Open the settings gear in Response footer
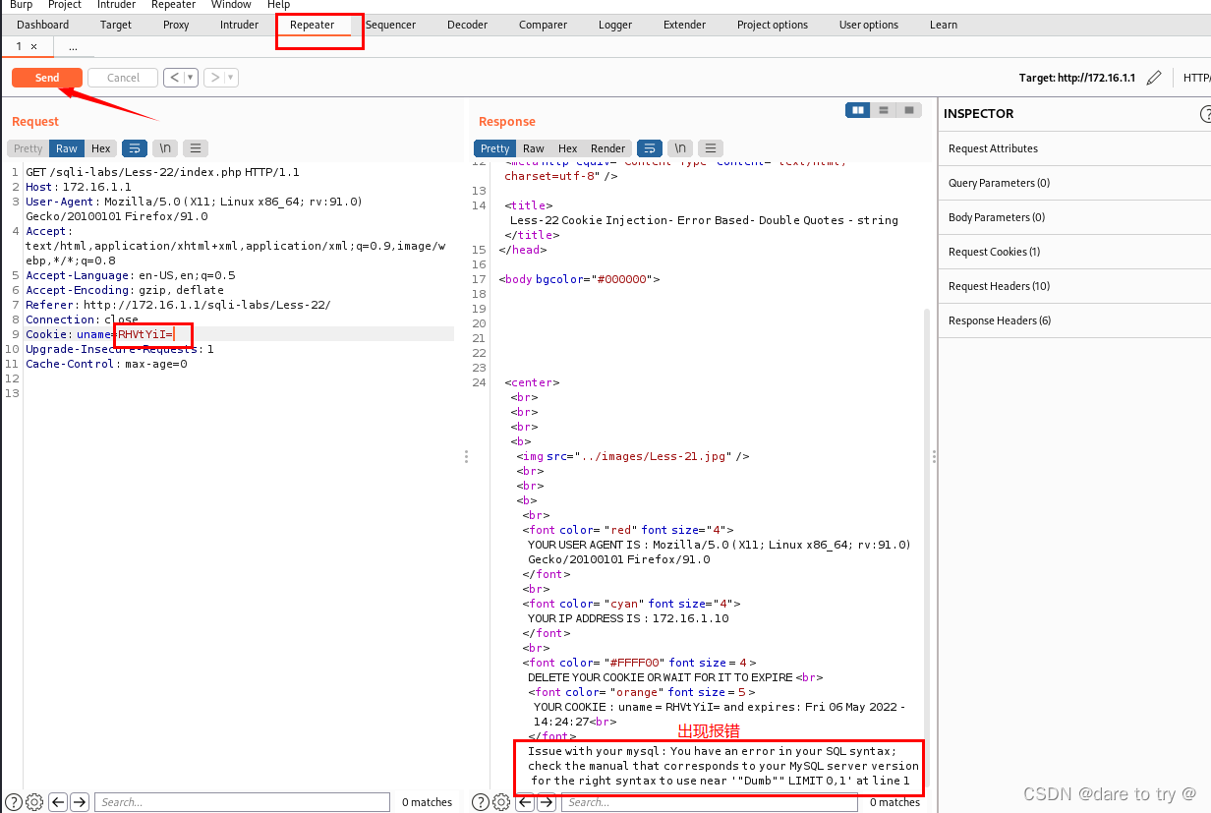 click(x=501, y=802)
